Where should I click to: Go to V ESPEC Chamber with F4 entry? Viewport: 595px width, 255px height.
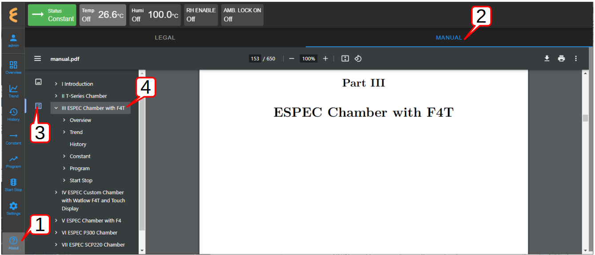click(x=91, y=220)
